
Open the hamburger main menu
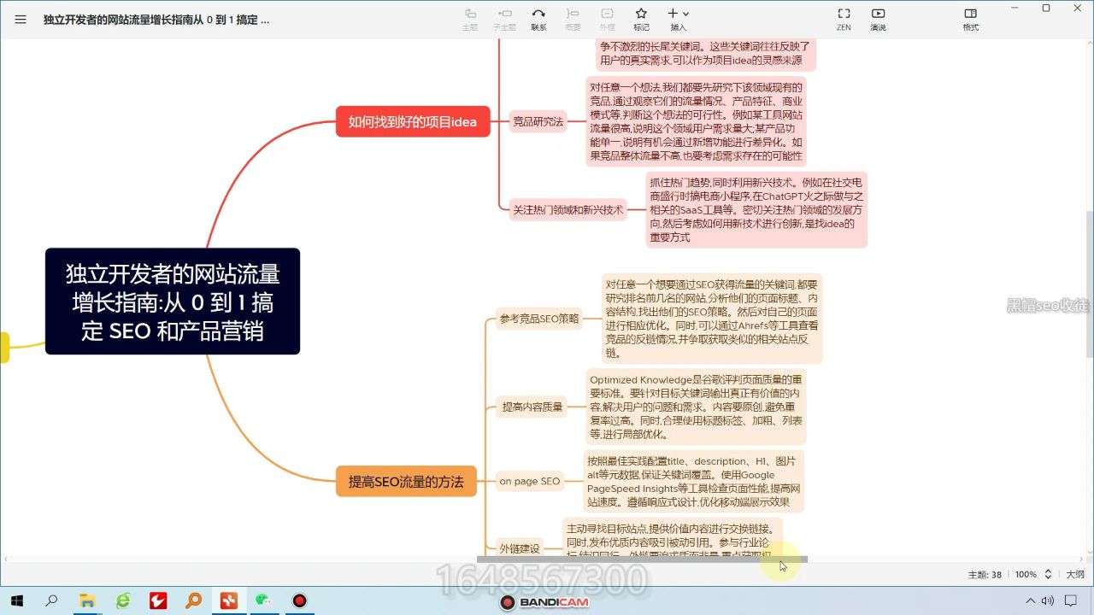click(20, 20)
